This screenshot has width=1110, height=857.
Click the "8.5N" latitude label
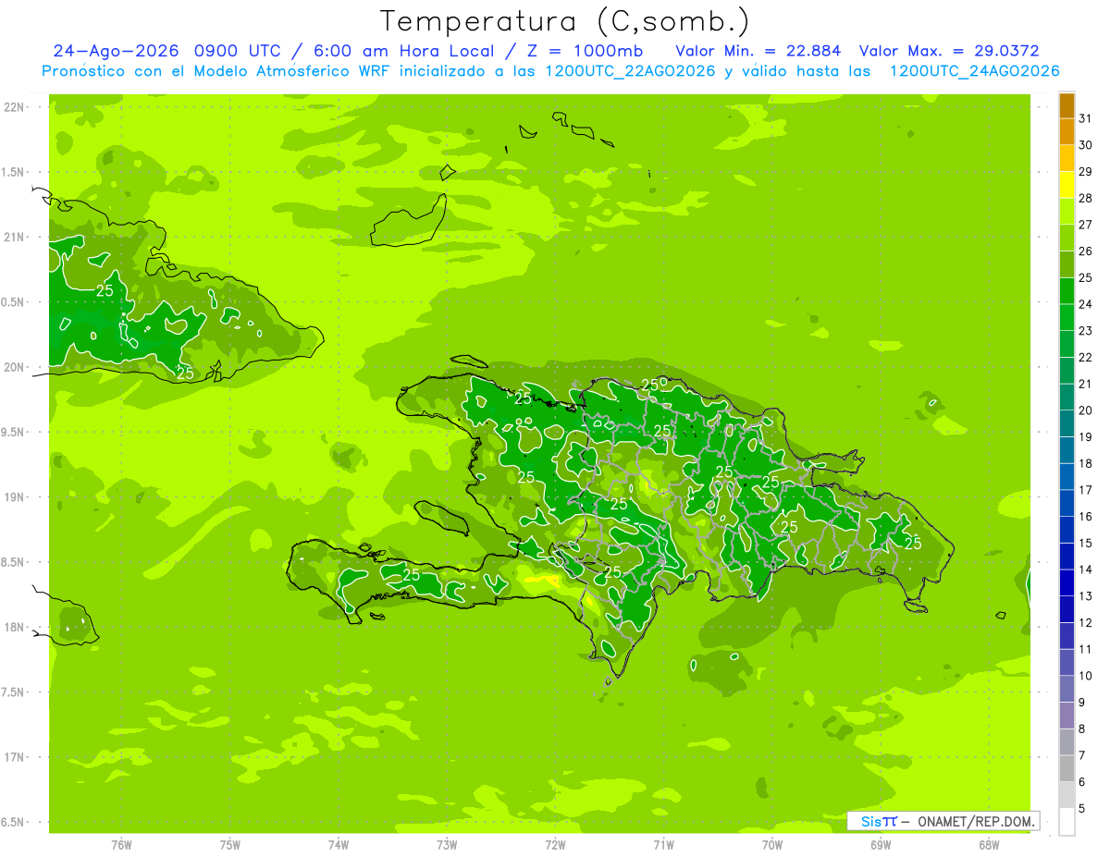14,562
